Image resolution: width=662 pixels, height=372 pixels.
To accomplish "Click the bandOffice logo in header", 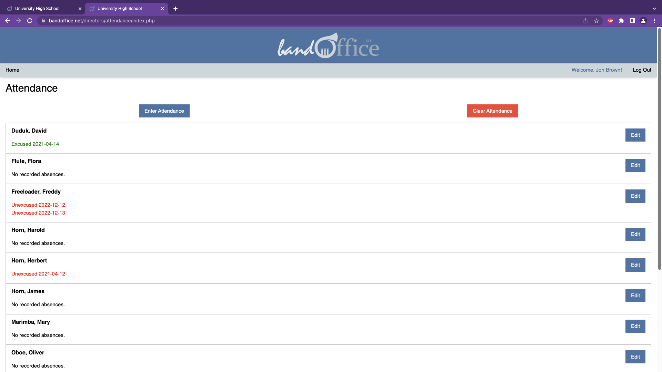I will (x=328, y=46).
